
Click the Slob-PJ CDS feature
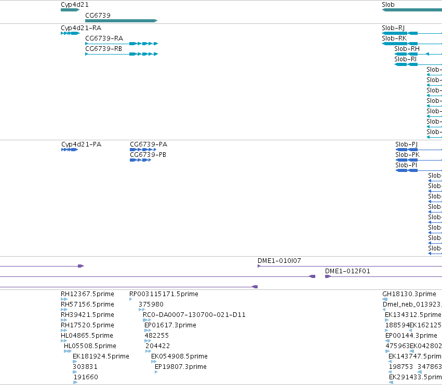click(x=419, y=150)
